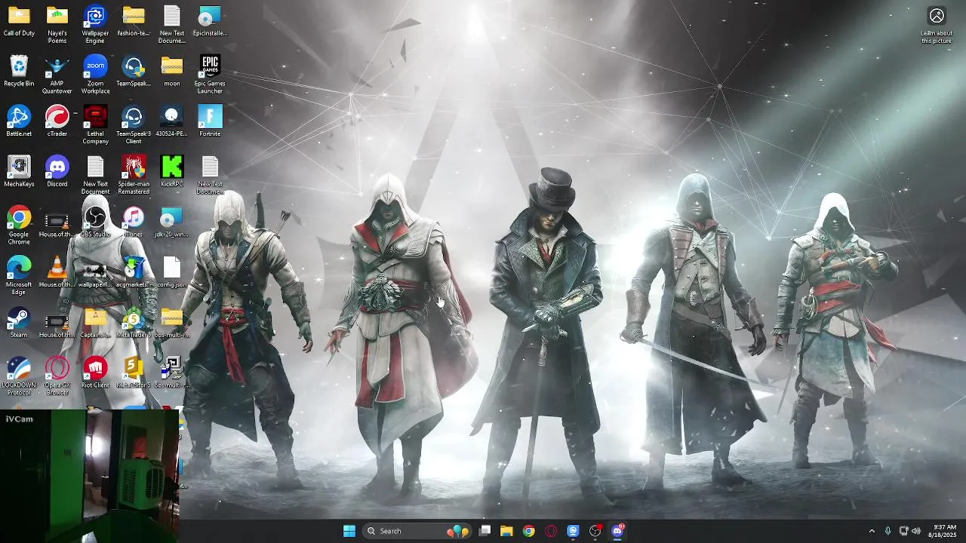Launch the MetaTrader 5 shortcut
Viewport: 966px width, 543px height.
click(134, 323)
